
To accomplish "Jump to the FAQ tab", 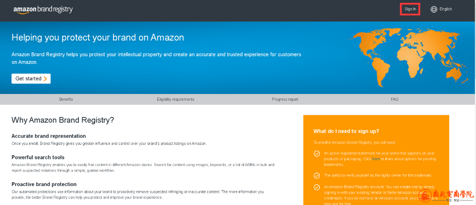I will coord(395,100).
